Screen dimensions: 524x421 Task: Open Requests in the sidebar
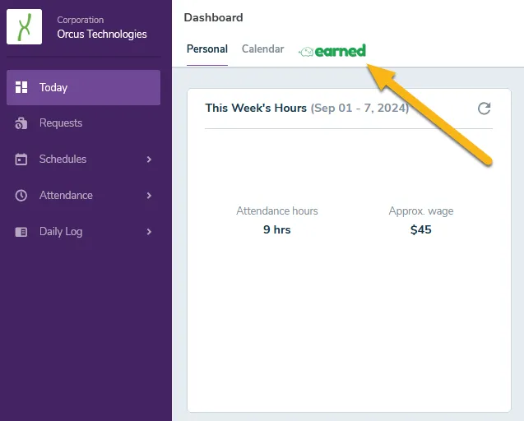[83, 123]
